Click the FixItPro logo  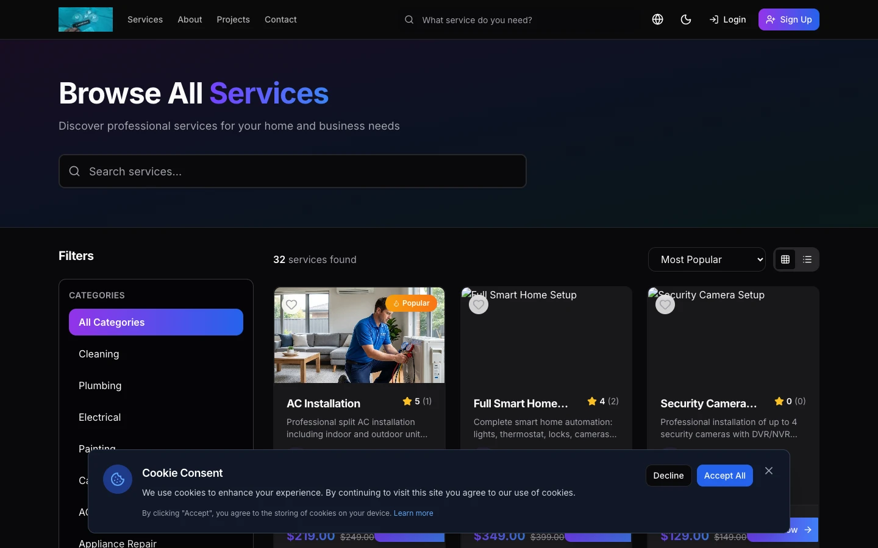tap(85, 19)
